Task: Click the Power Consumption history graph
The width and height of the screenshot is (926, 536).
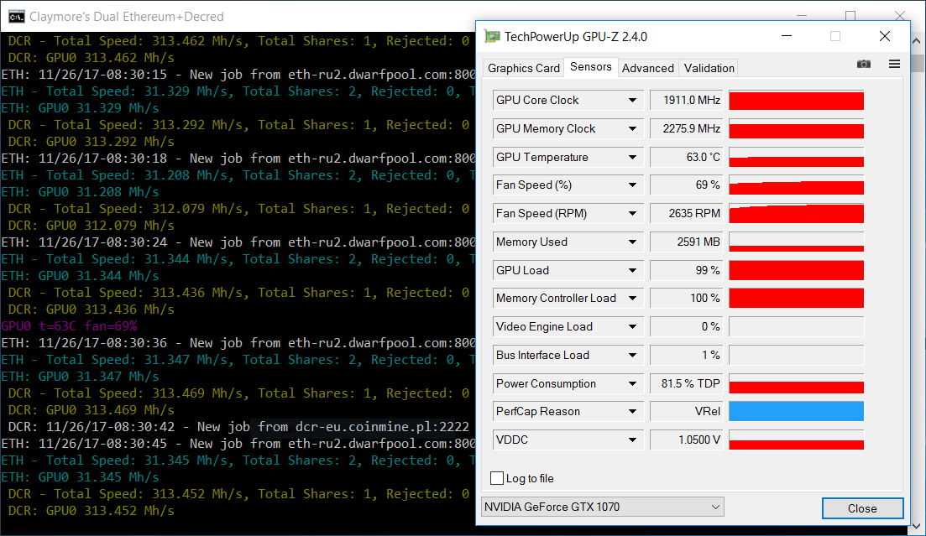Action: (x=796, y=383)
